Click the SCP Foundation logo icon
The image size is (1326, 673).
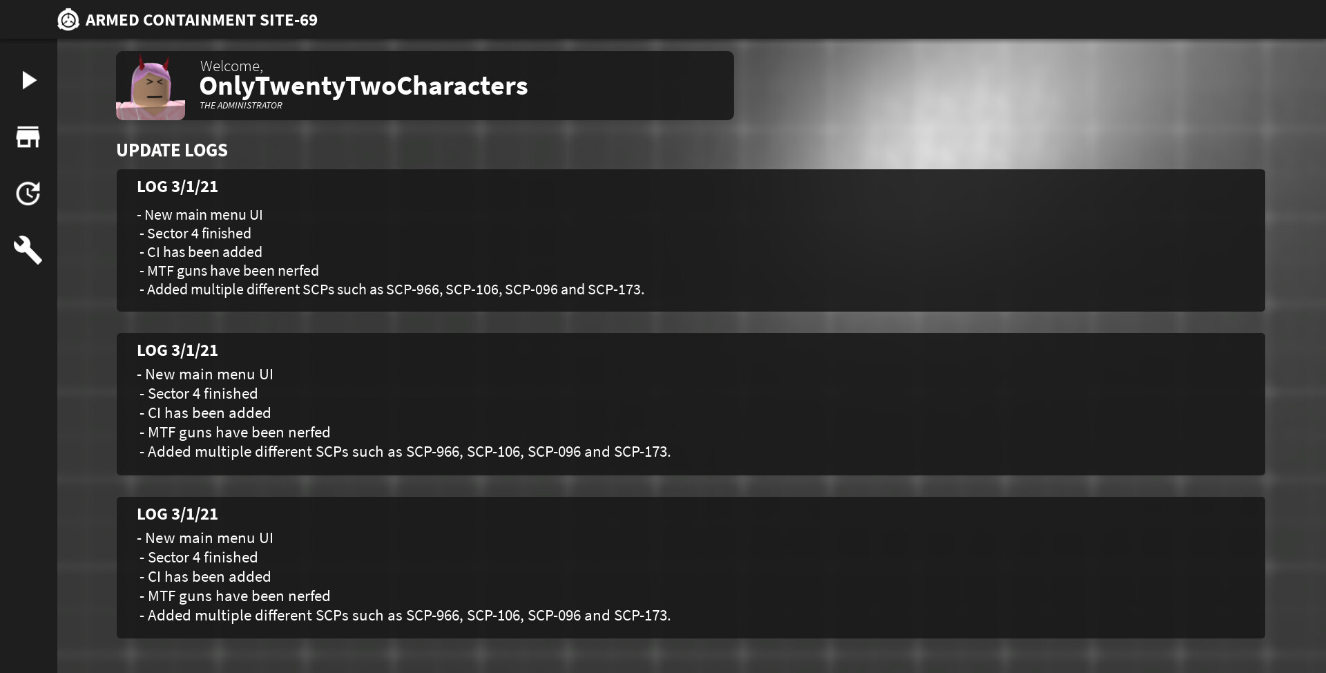tap(68, 20)
